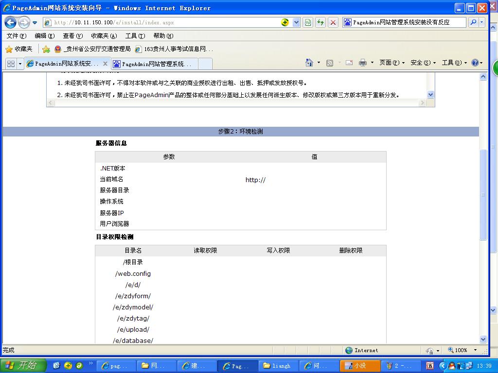Open the 工具(O) command bar menu

(454, 63)
